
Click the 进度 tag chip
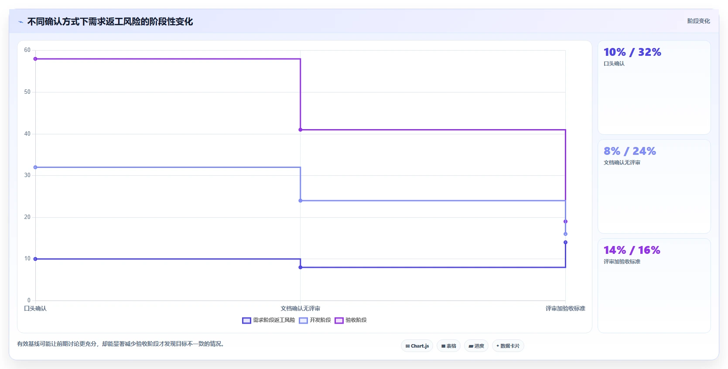point(476,346)
